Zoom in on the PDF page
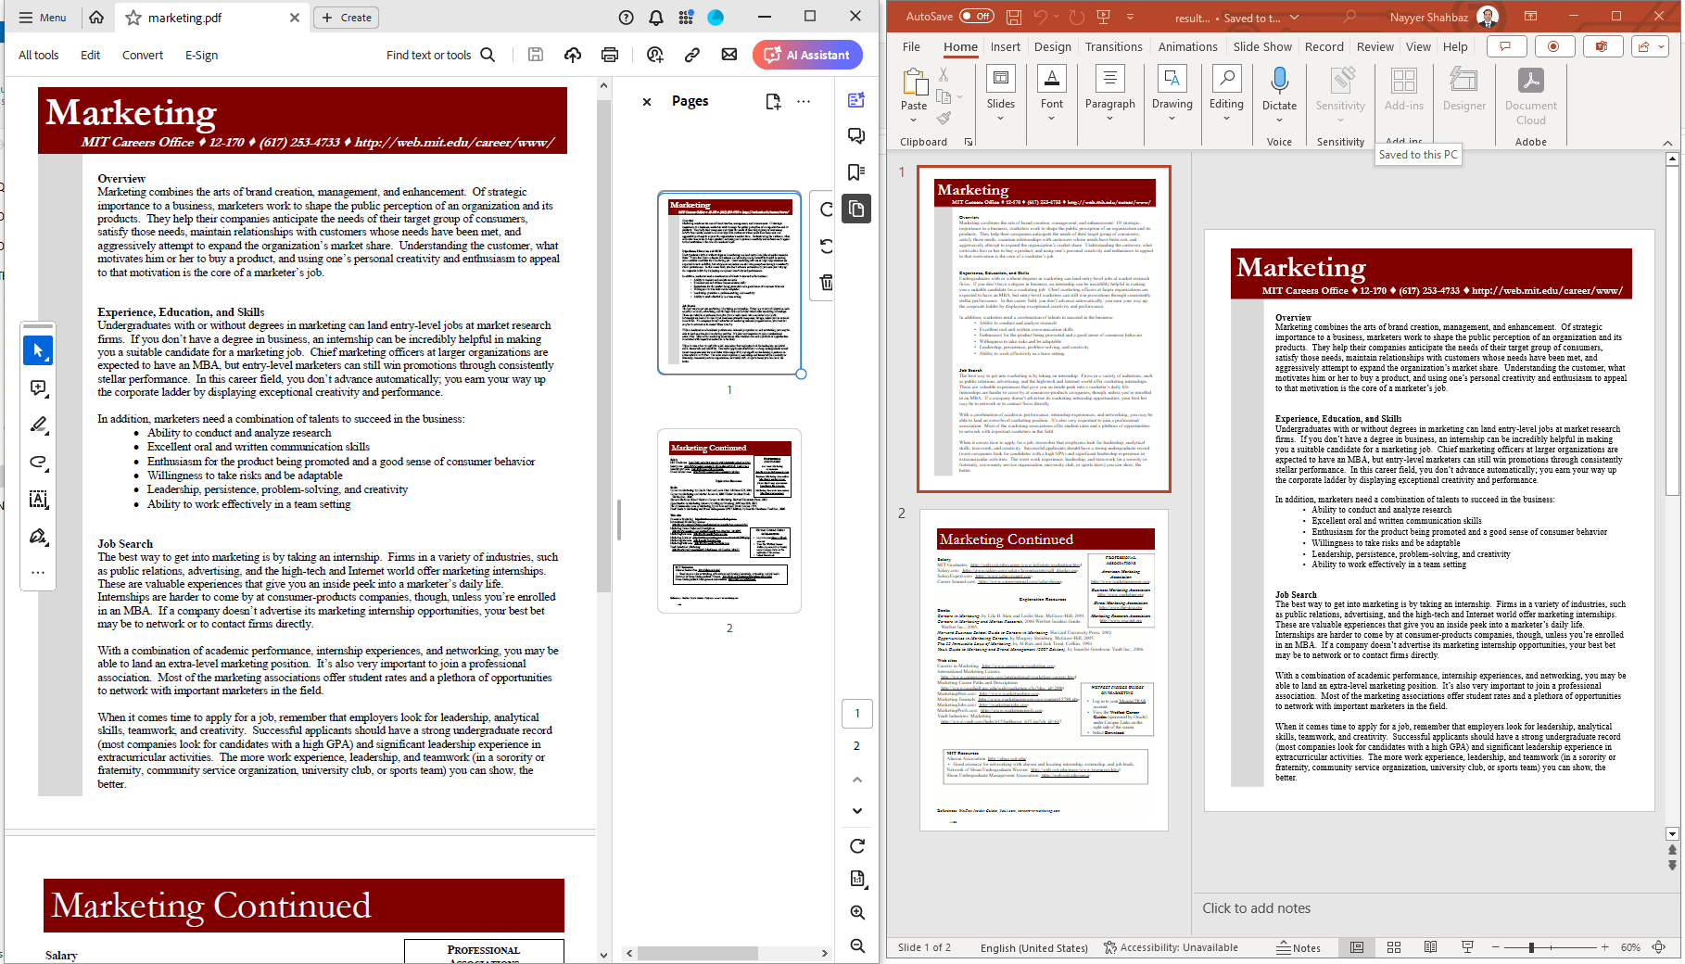 [857, 912]
